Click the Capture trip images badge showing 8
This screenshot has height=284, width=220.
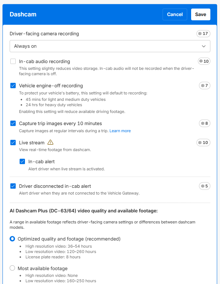[204, 123]
